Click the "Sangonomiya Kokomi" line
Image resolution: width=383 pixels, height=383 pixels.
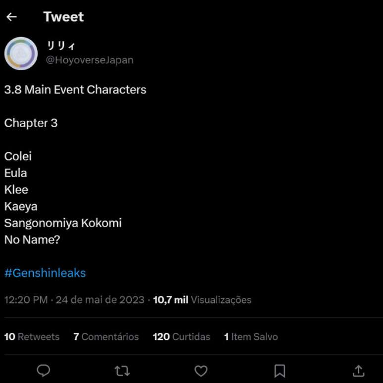click(x=63, y=223)
